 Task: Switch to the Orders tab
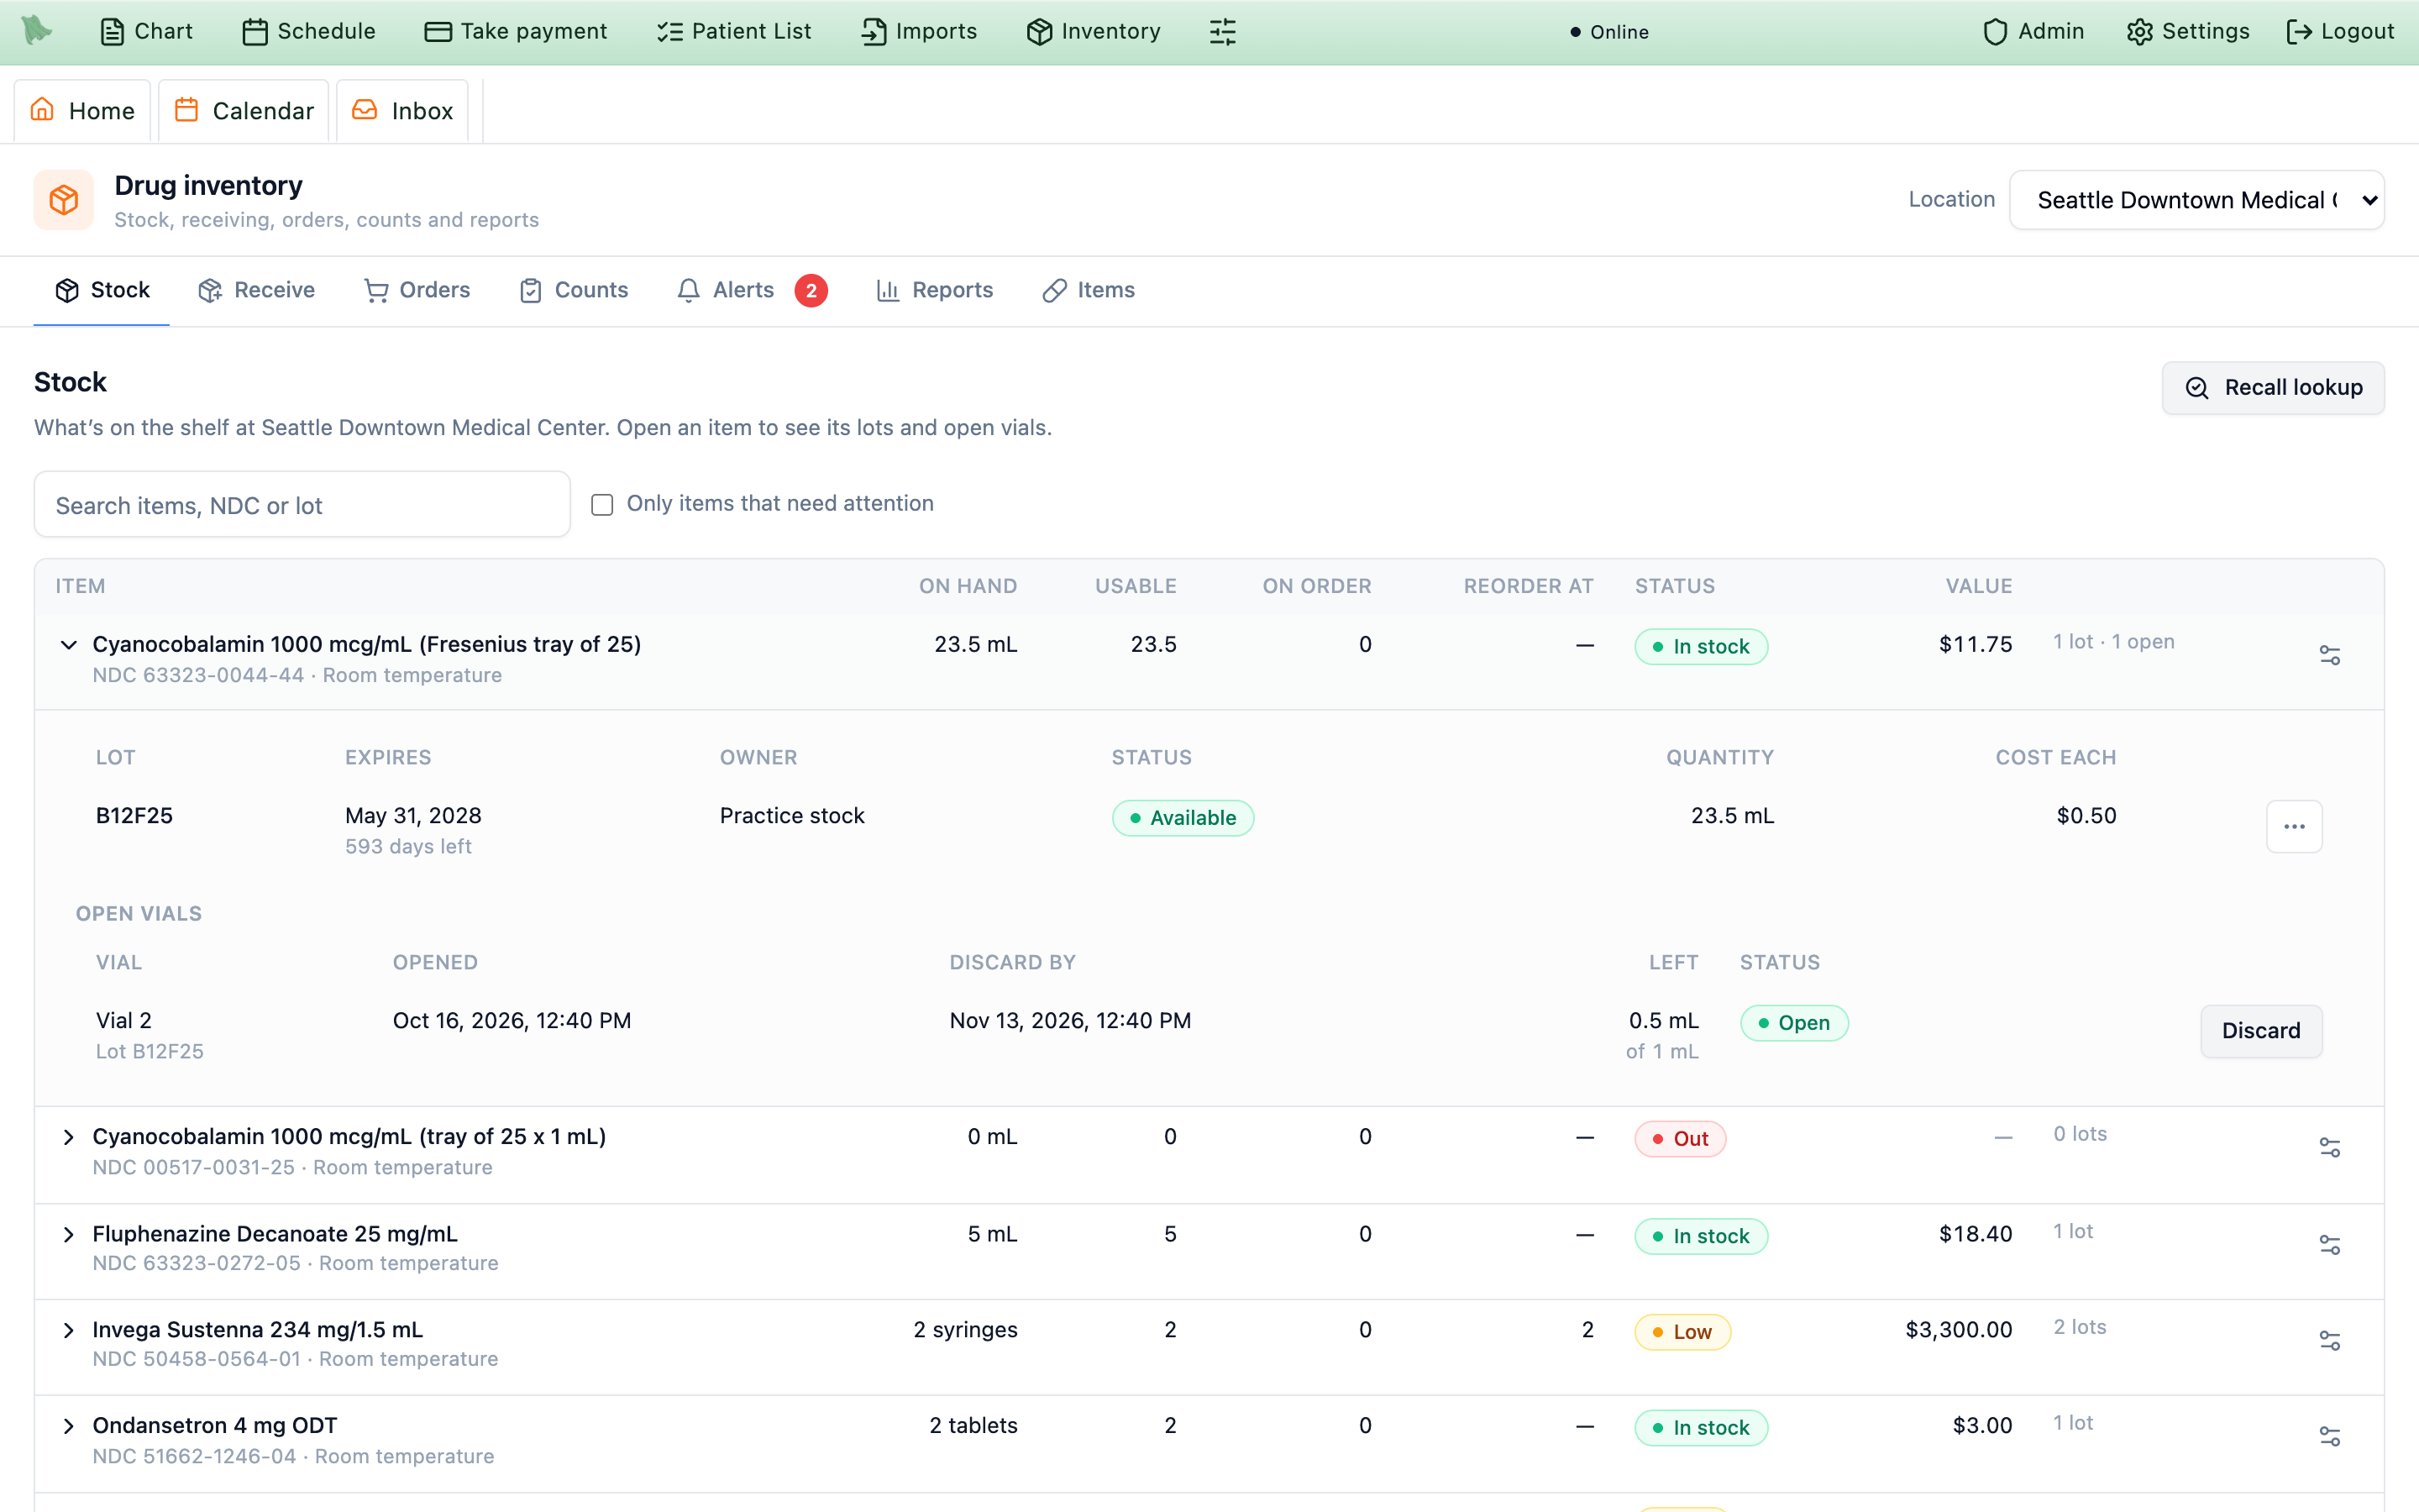(x=417, y=290)
